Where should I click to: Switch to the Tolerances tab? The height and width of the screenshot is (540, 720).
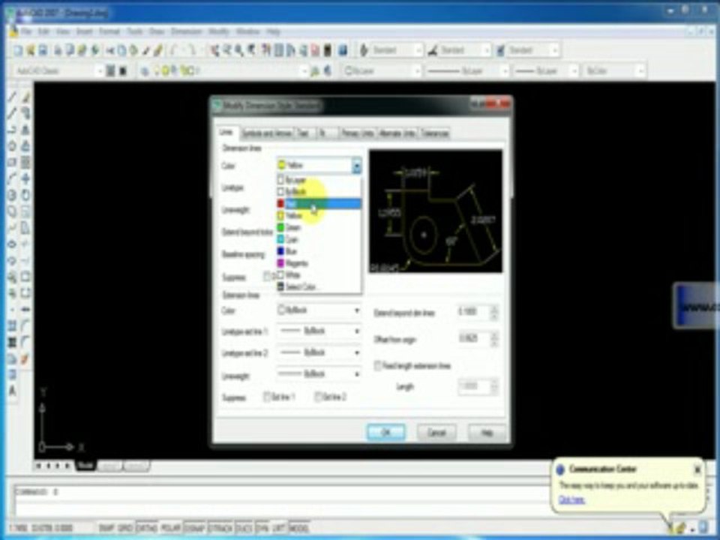(x=434, y=133)
